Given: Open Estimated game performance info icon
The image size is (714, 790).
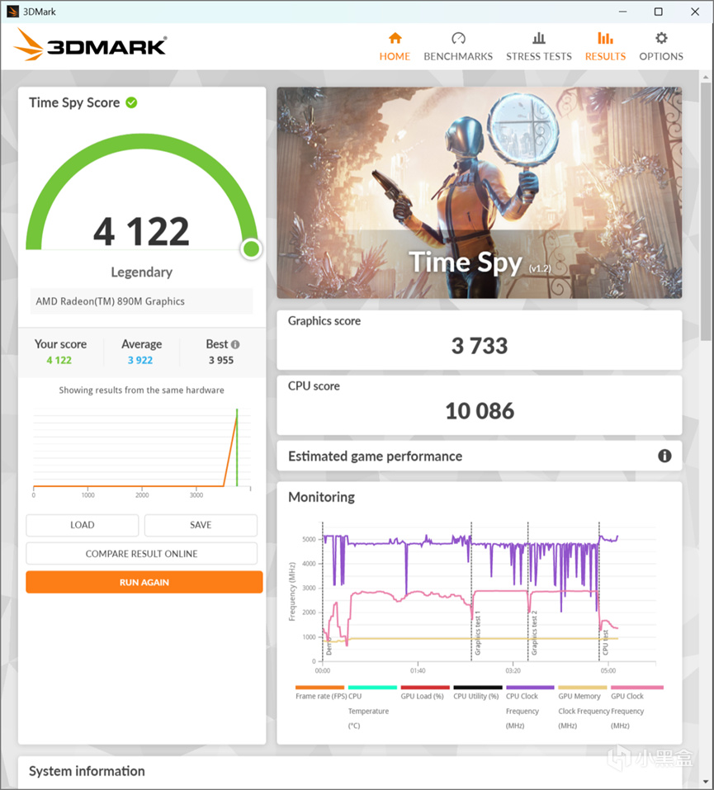Looking at the screenshot, I should [664, 456].
